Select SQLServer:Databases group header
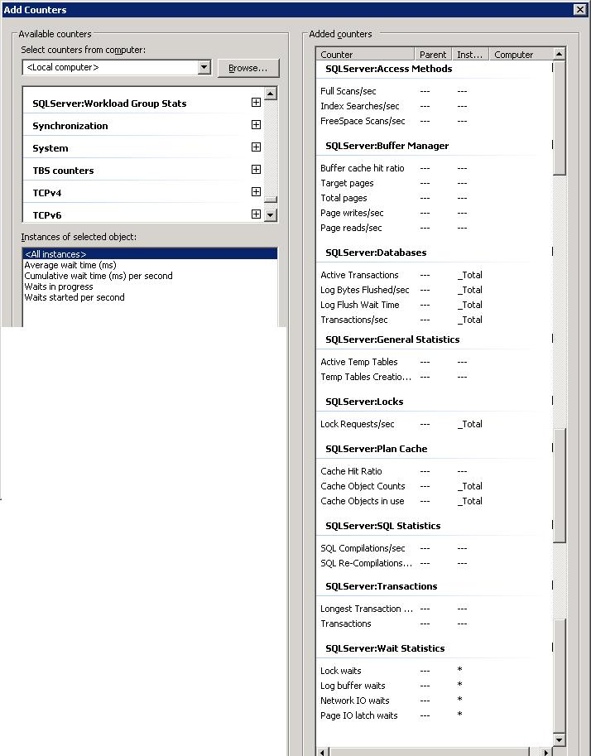The image size is (591, 756). (x=376, y=253)
